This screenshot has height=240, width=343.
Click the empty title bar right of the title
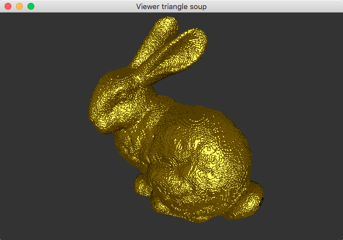click(x=274, y=6)
